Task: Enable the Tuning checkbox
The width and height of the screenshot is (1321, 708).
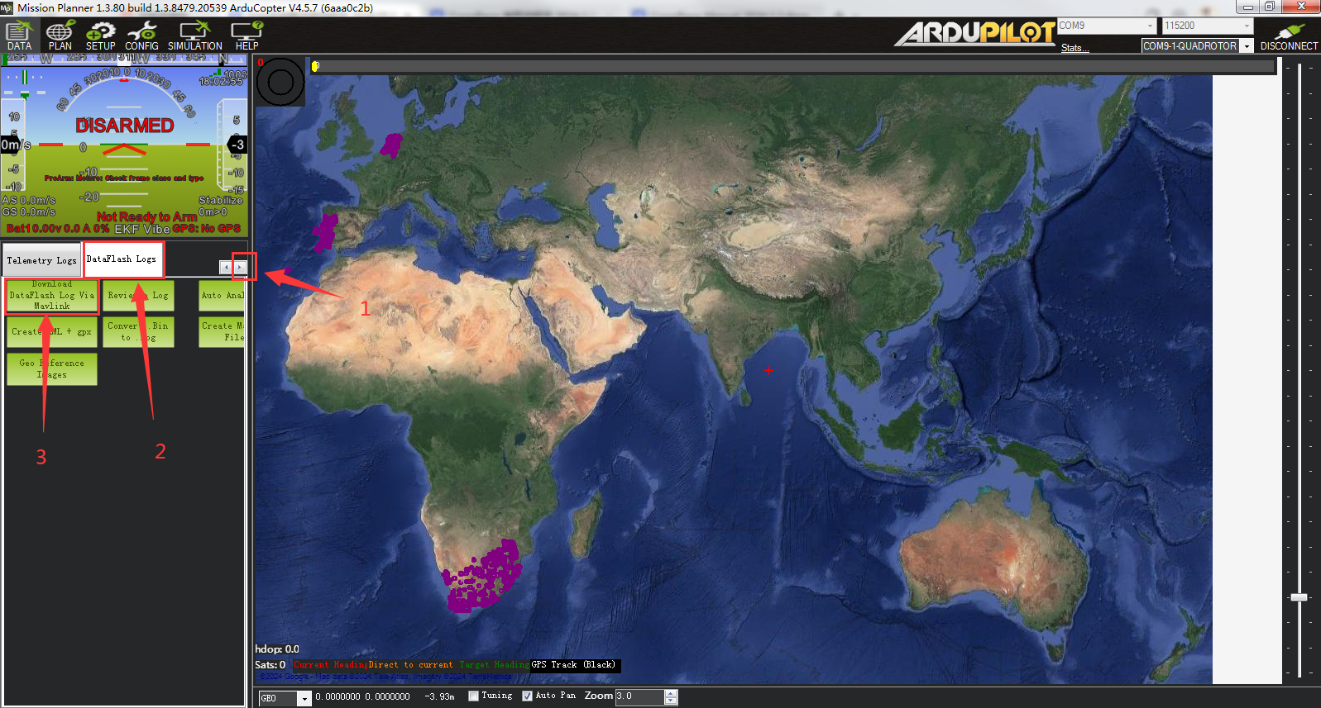Action: 474,696
